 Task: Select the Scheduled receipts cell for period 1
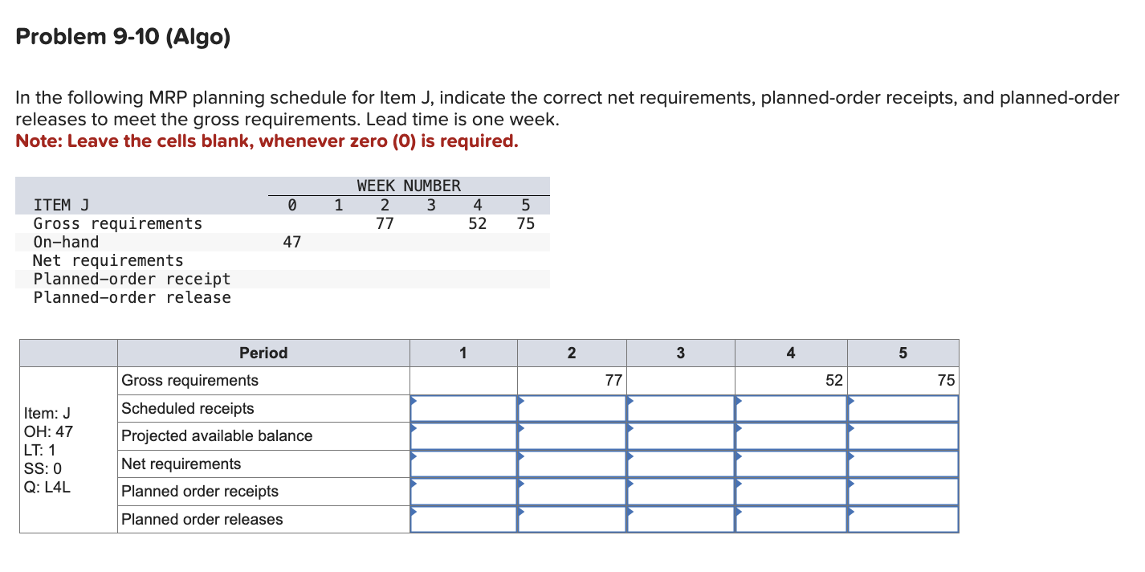(x=463, y=407)
